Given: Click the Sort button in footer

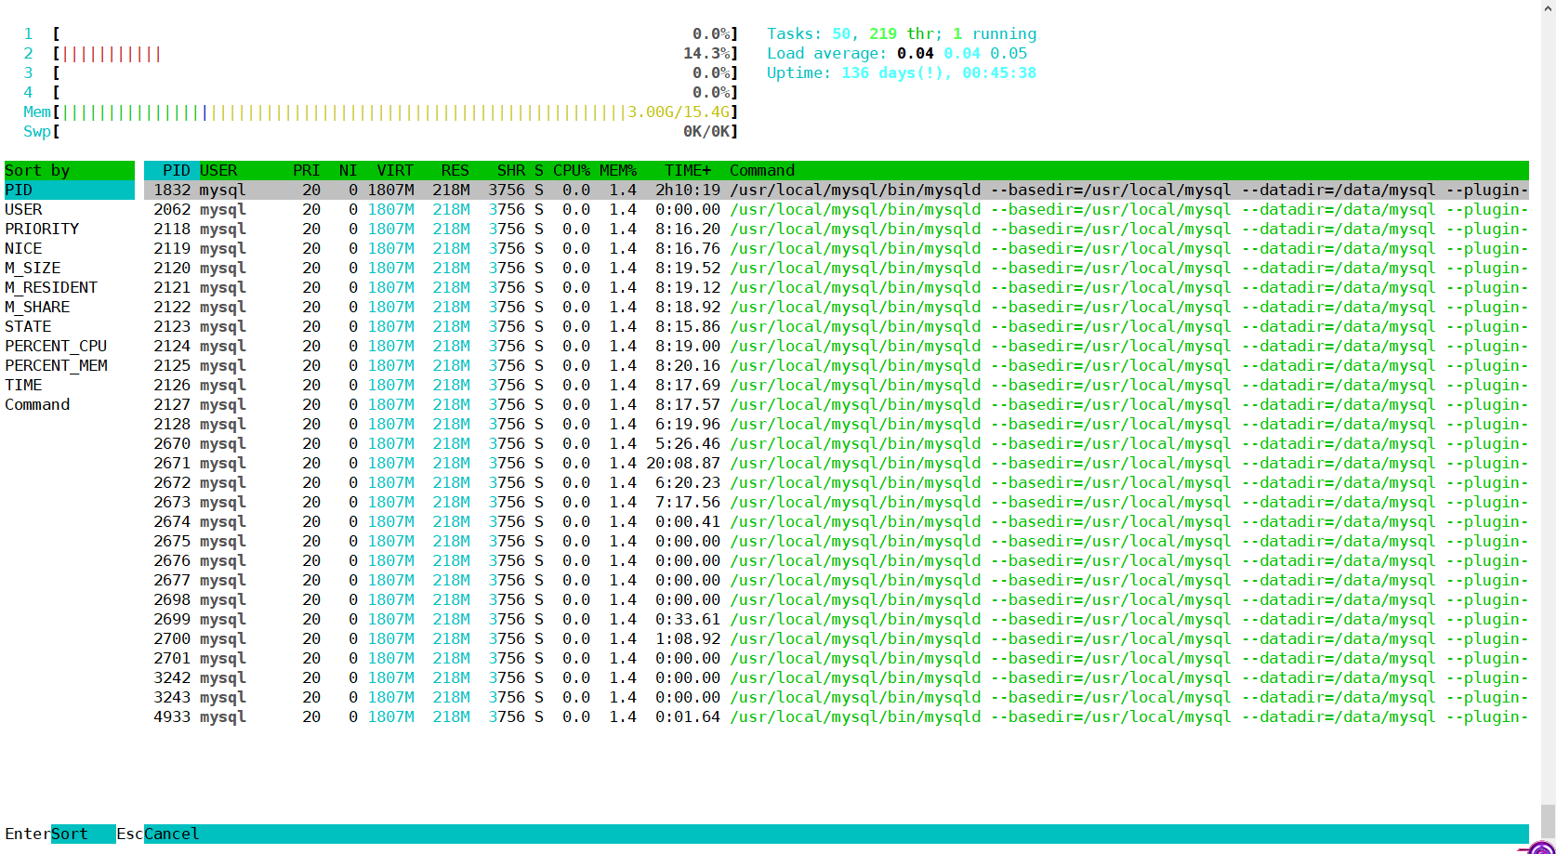Looking at the screenshot, I should coord(84,834).
